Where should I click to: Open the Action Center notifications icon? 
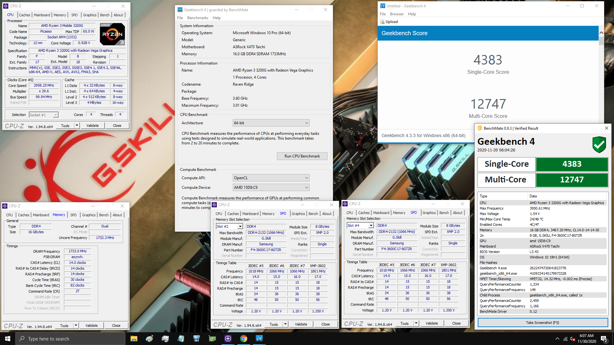pos(604,339)
